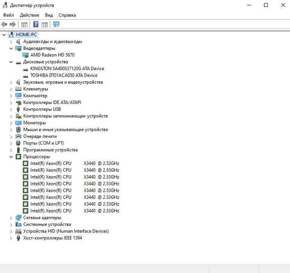Collapse the Процессоры category

[11, 157]
